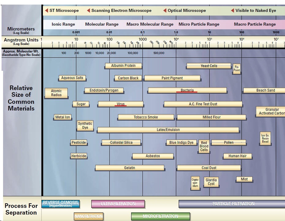Click the pink 'Ultrafiltration' bar
285x221 pixels.
point(118,204)
